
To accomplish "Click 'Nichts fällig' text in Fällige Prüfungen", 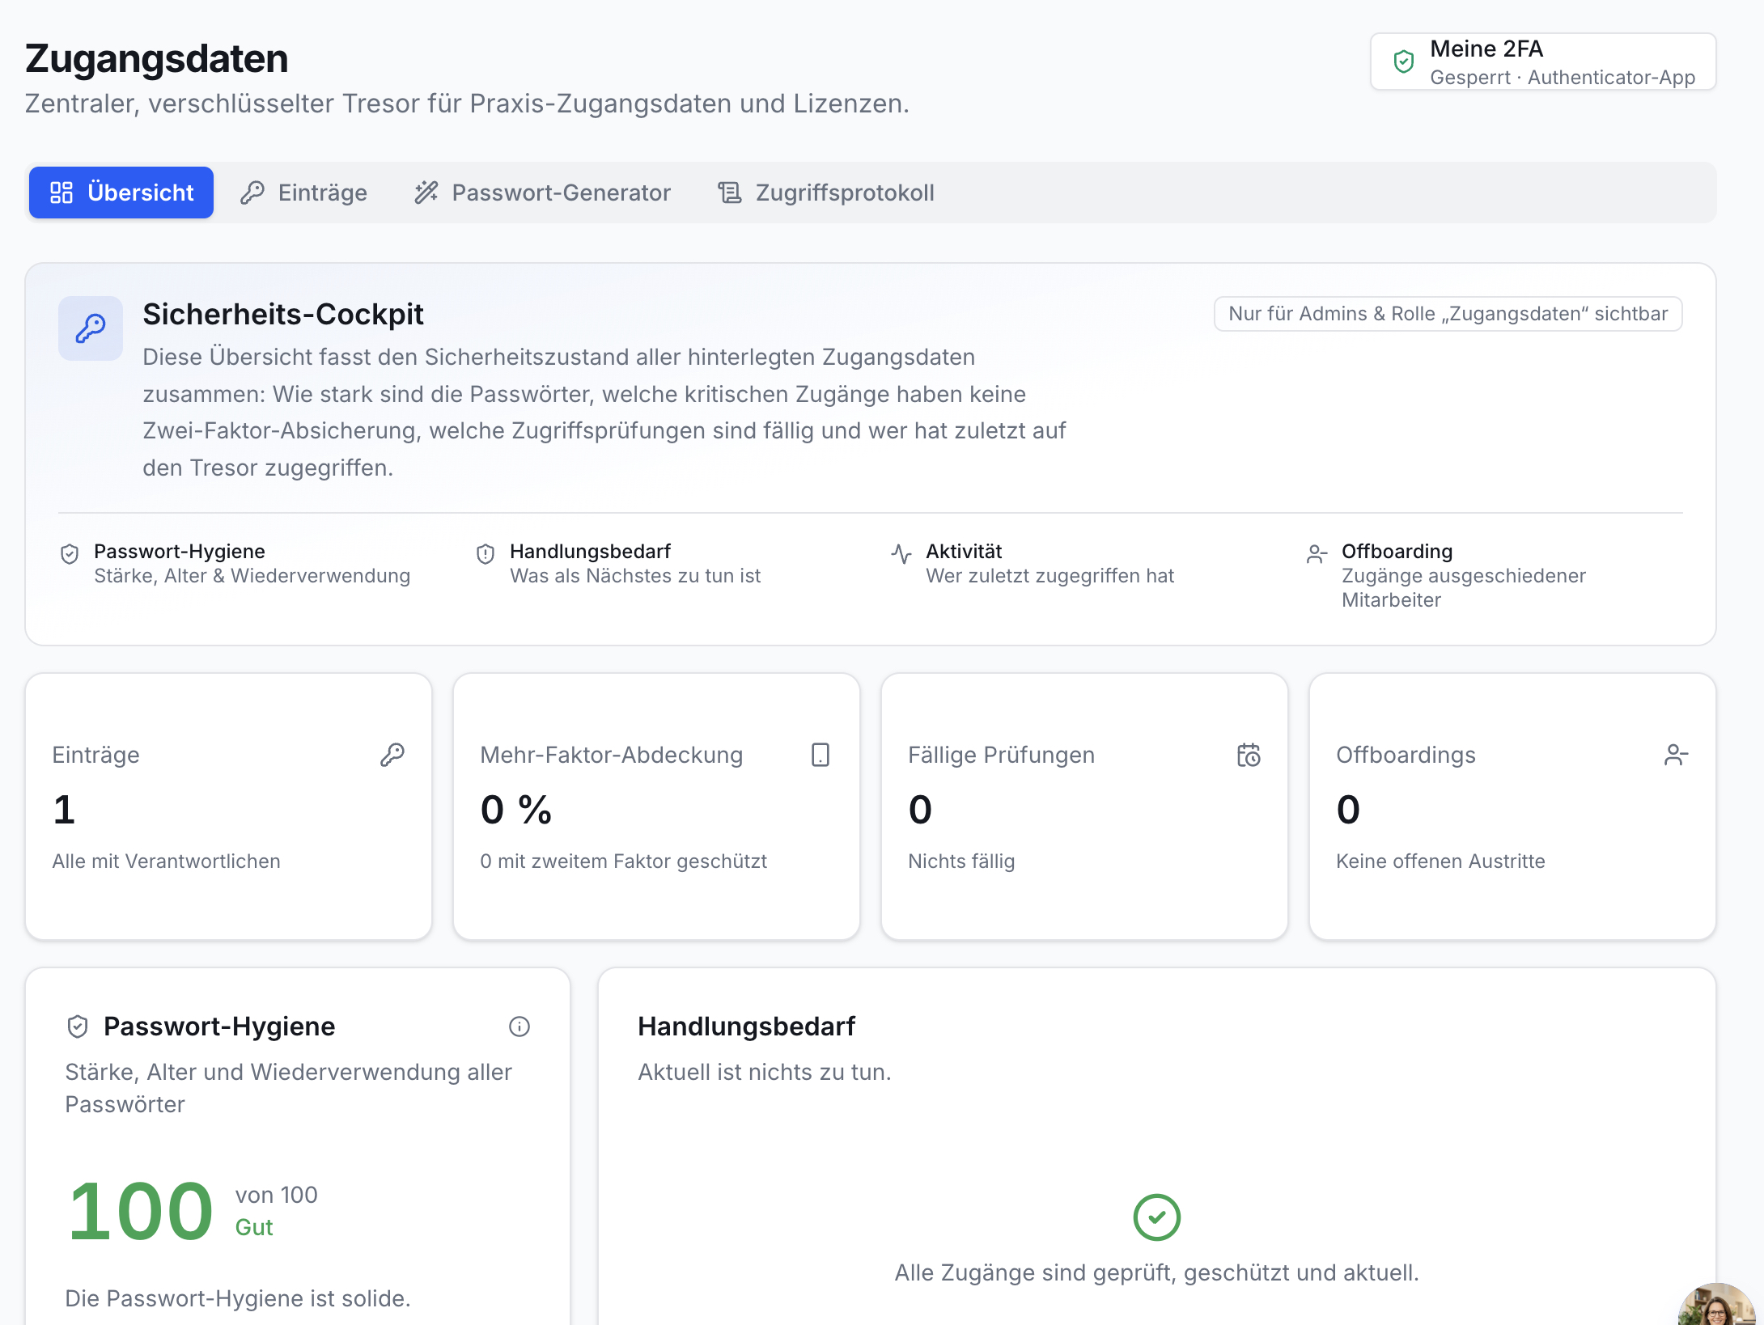I will [961, 861].
